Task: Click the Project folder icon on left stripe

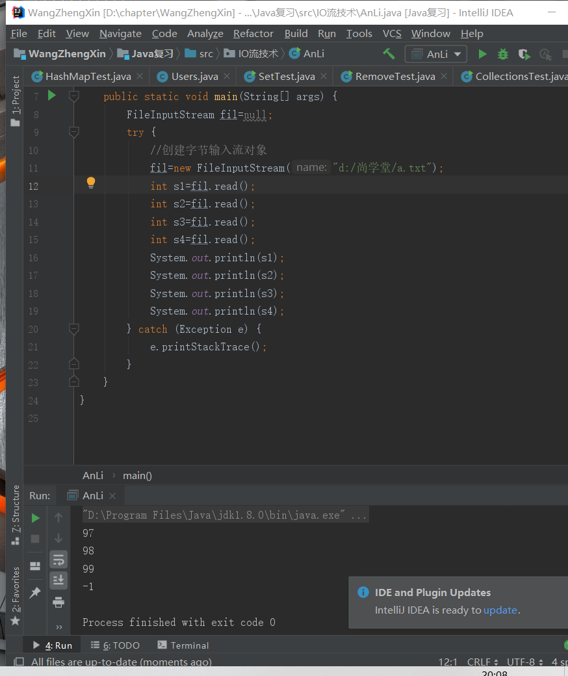Action: [x=15, y=123]
